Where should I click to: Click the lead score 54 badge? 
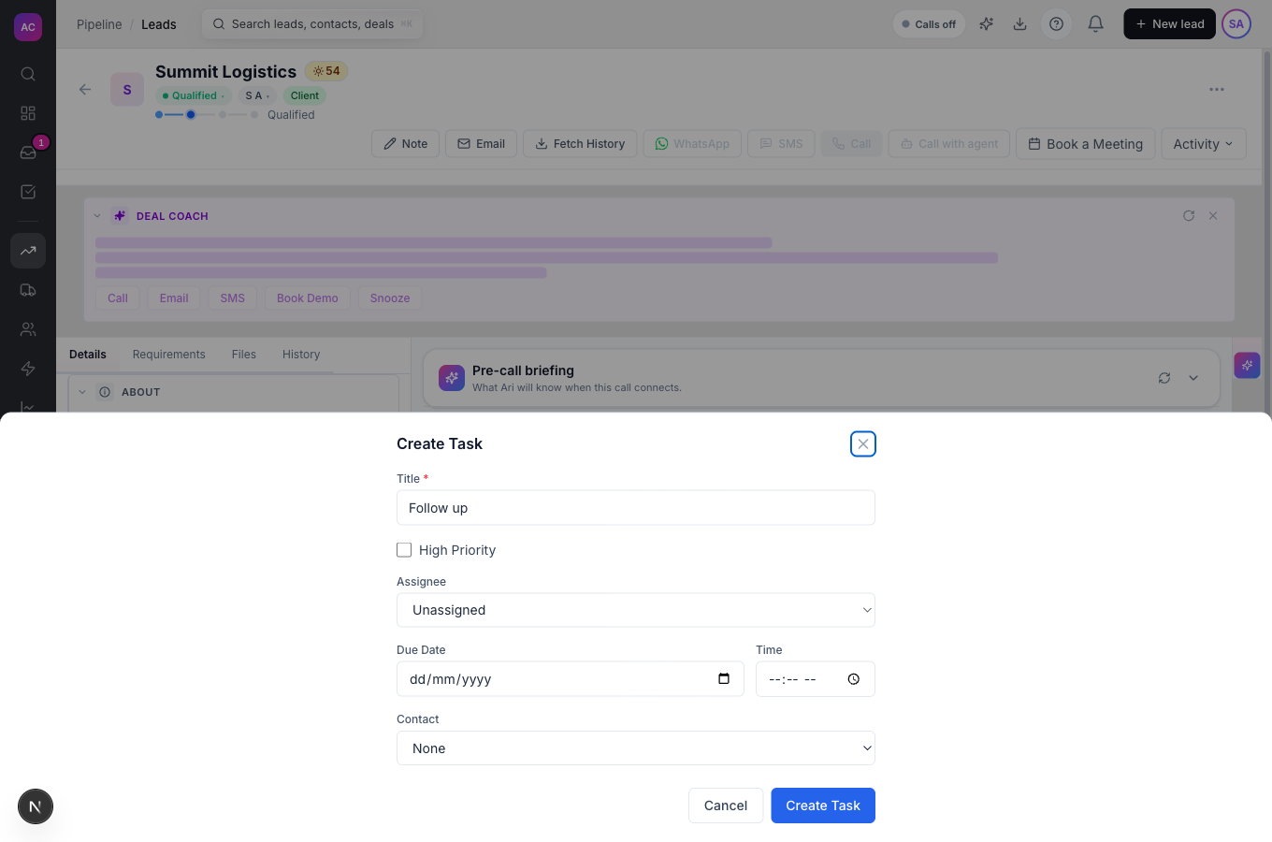point(326,71)
